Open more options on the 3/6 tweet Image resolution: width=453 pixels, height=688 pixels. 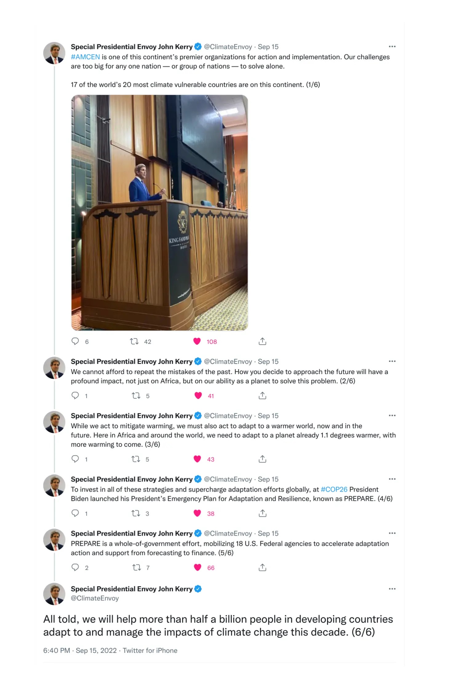[x=392, y=416]
